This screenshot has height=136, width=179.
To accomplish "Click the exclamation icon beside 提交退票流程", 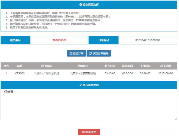I will click(x=81, y=4).
